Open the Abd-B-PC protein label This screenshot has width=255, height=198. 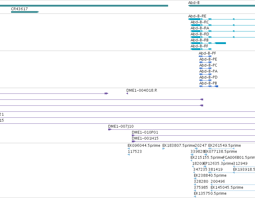point(208,65)
